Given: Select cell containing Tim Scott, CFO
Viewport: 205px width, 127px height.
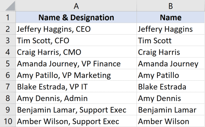Looking at the screenshot, I should pyautogui.click(x=76, y=40).
